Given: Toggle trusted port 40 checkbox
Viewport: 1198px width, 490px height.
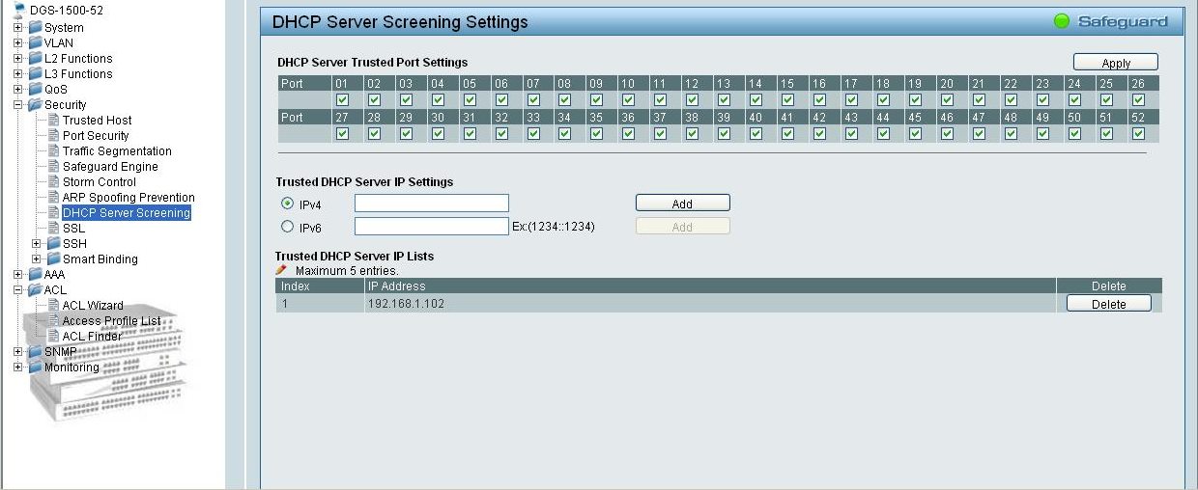Looking at the screenshot, I should [756, 133].
